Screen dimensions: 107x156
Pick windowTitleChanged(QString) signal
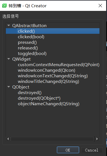pos(48,81)
